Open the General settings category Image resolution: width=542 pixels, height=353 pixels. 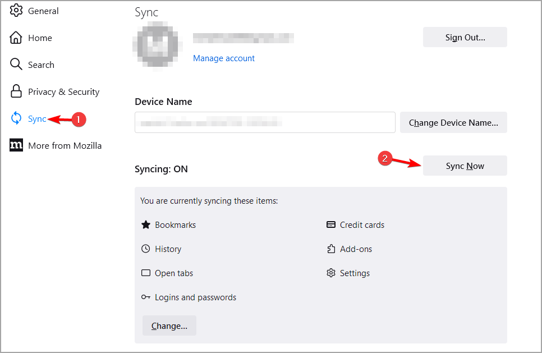tap(43, 11)
